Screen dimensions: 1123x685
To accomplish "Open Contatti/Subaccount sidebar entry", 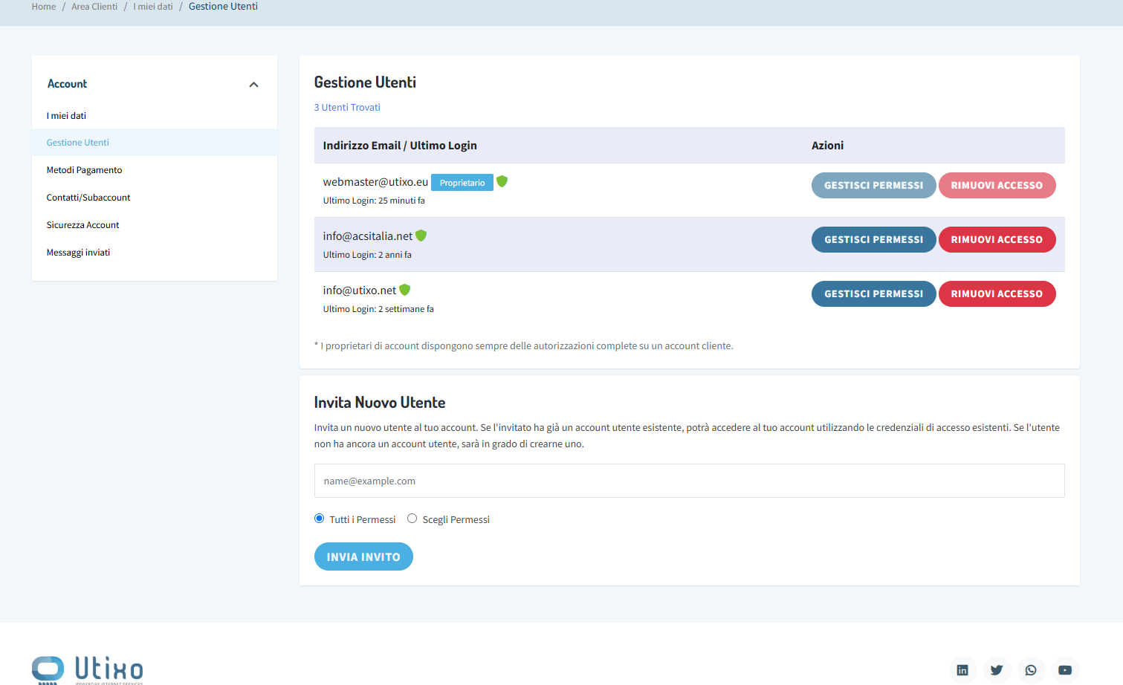I will pyautogui.click(x=88, y=198).
